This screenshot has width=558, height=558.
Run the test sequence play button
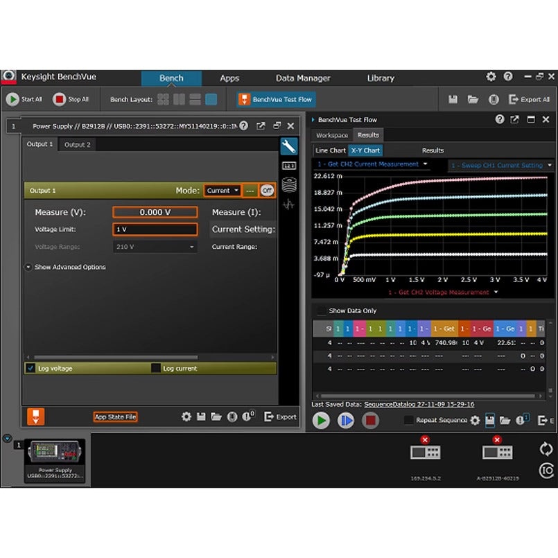point(321,420)
